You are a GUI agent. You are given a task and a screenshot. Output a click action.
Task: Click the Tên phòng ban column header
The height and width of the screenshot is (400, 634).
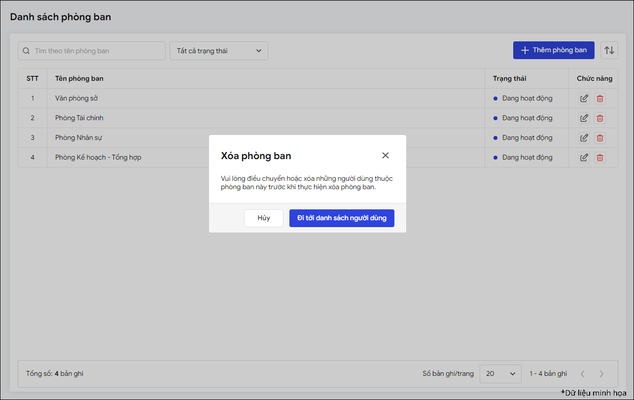(79, 79)
